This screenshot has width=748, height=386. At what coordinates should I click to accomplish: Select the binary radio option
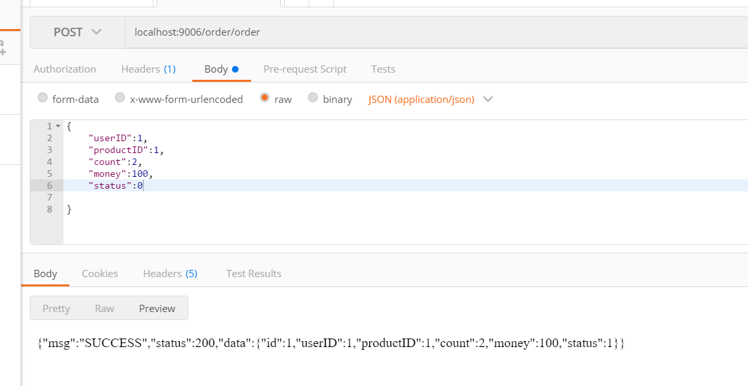(x=313, y=98)
